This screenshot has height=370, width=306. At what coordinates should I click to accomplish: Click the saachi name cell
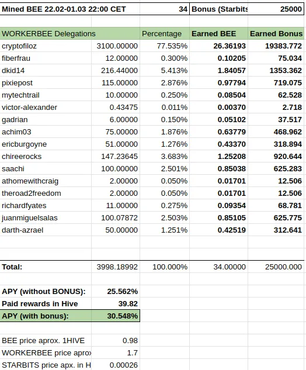[x=46, y=168]
